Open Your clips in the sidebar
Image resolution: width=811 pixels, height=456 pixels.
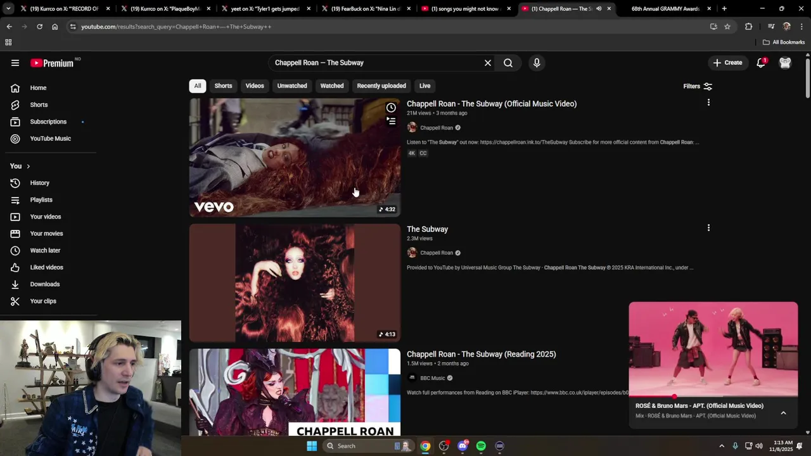(43, 301)
